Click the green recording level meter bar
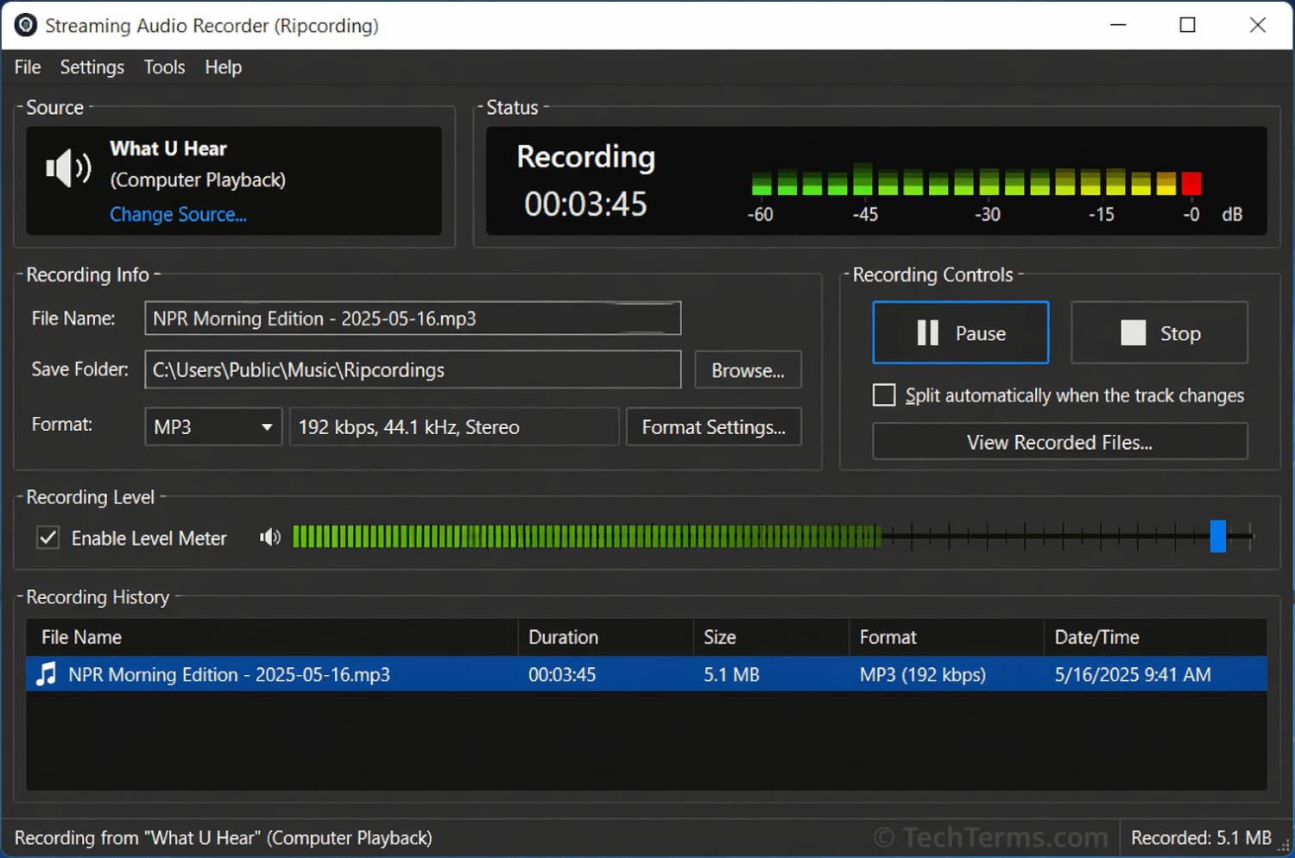1295x858 pixels. coord(587,537)
